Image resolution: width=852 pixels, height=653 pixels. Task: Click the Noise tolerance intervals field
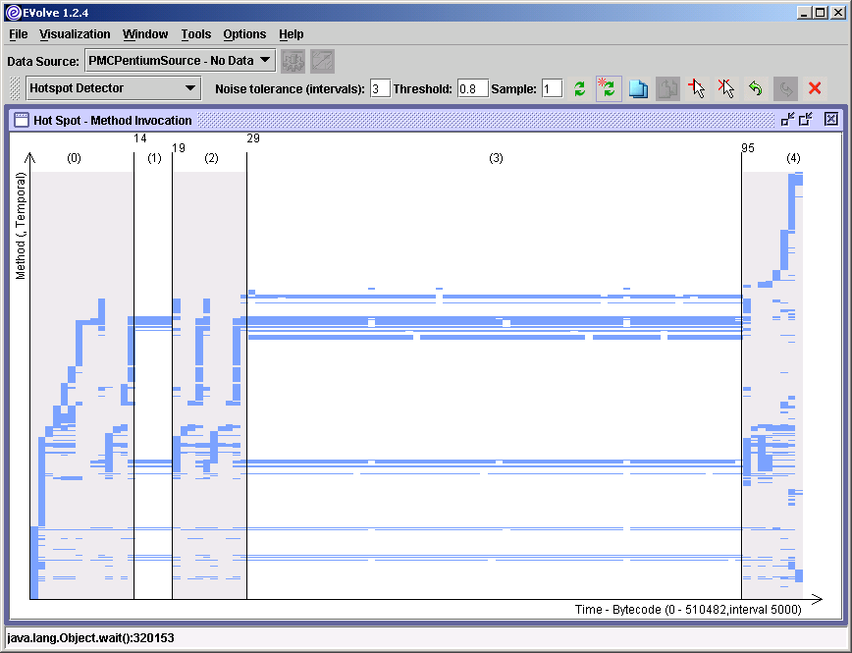coord(380,88)
